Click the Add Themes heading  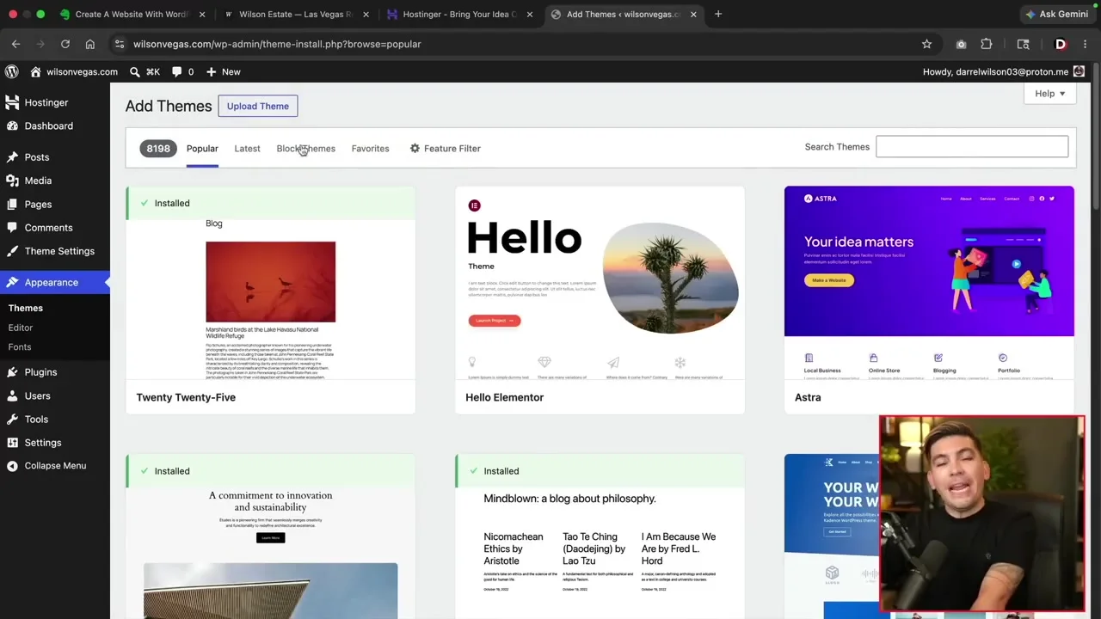[x=169, y=106]
